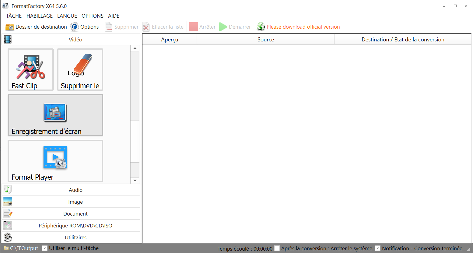Click the green Démarrer play icon

pos(223,27)
